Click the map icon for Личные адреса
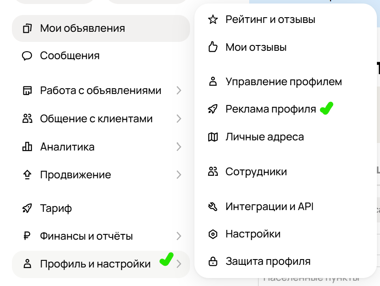The image size is (380, 286). coord(213,137)
